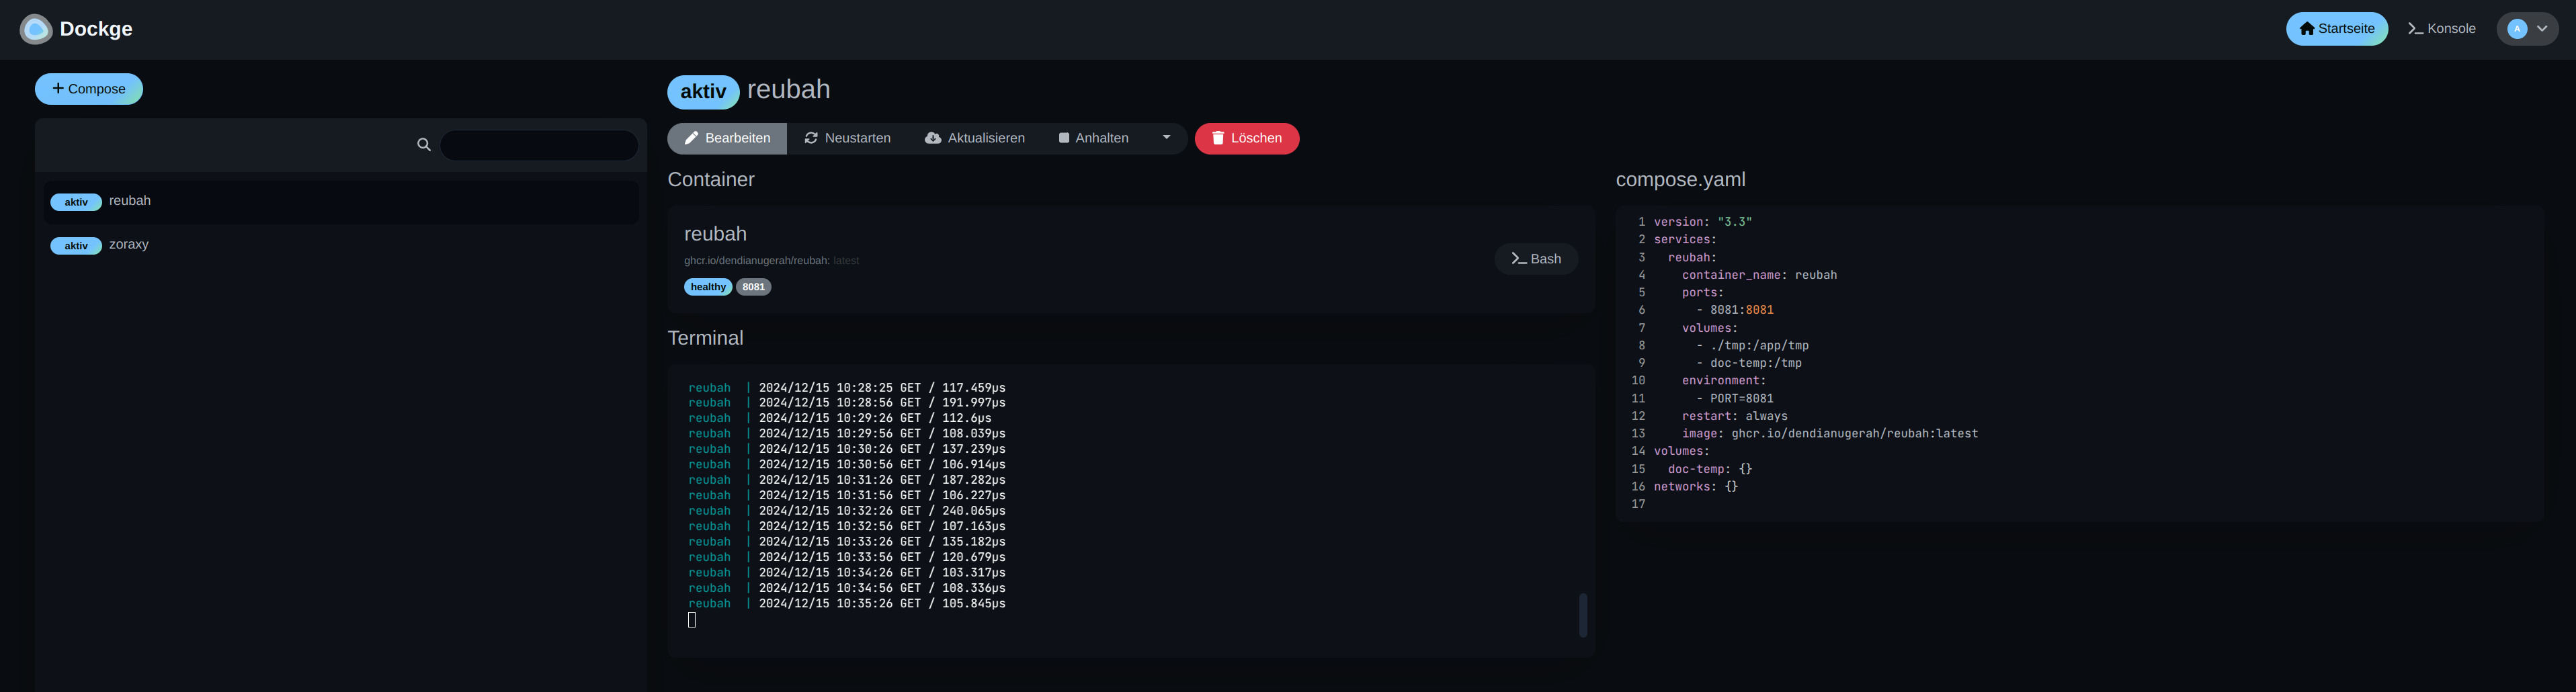Screen dimensions: 2576x692
Task: Click the PORT=8081 environment line
Action: pyautogui.click(x=1735, y=398)
